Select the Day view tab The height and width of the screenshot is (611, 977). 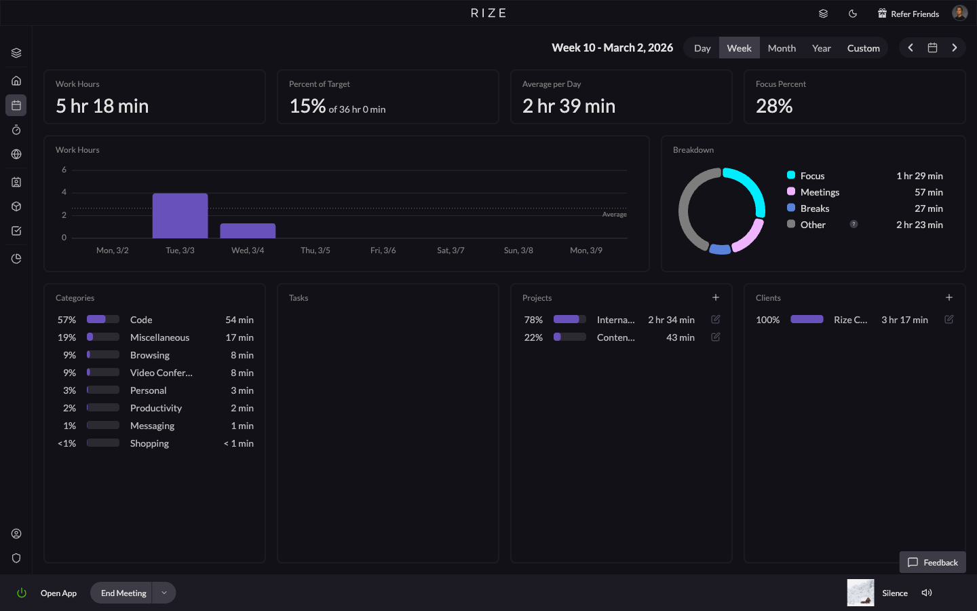[x=702, y=48]
